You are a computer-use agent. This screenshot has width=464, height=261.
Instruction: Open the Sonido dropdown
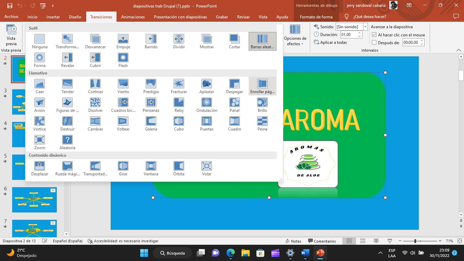click(x=365, y=27)
